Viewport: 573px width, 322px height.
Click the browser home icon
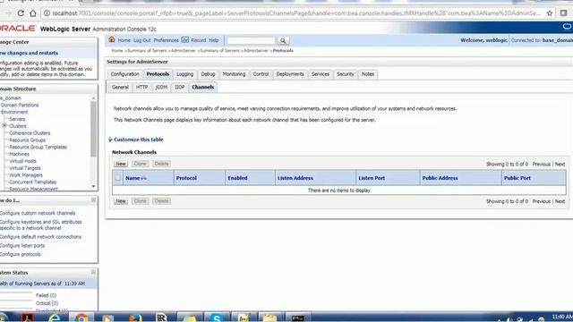(x=33, y=13)
